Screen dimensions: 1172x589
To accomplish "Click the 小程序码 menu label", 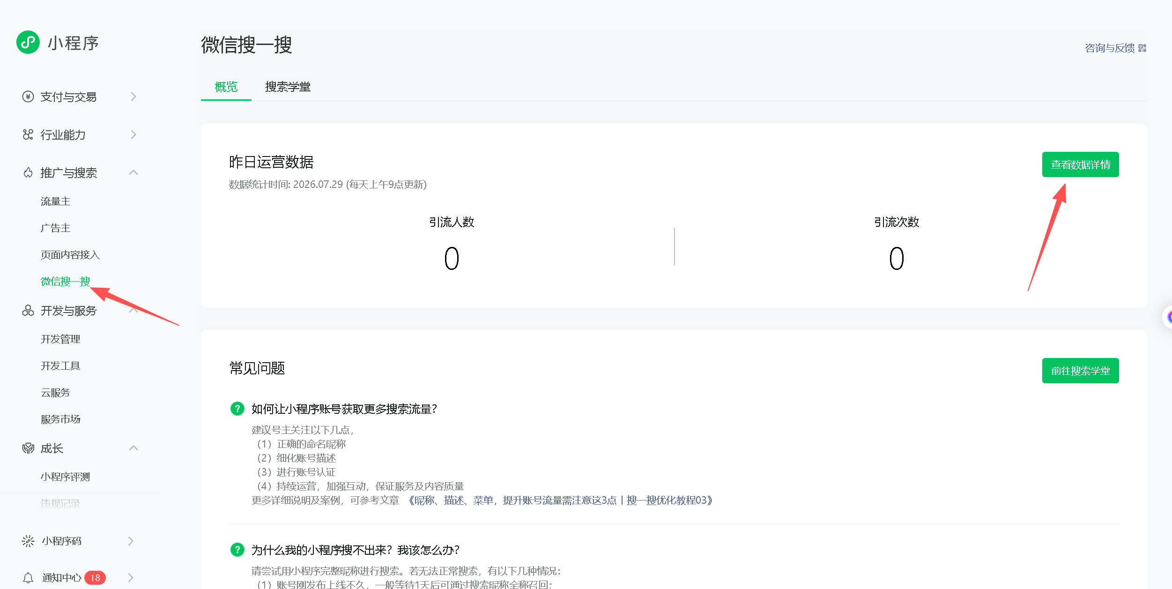I will click(x=61, y=541).
